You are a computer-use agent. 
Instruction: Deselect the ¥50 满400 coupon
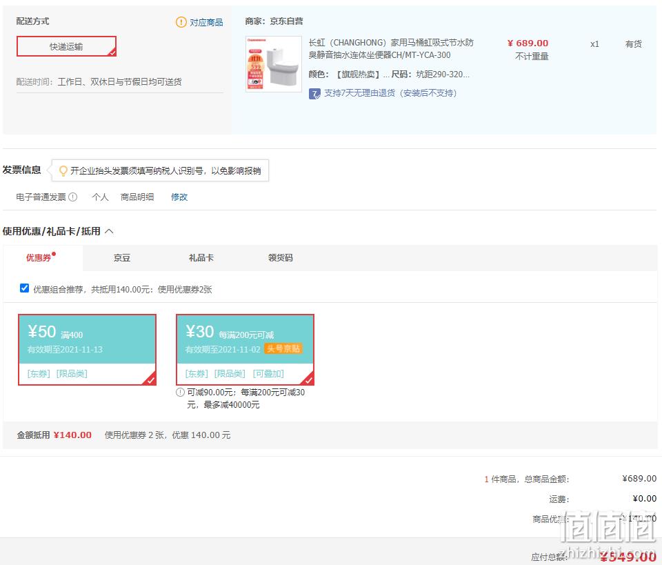tap(87, 350)
